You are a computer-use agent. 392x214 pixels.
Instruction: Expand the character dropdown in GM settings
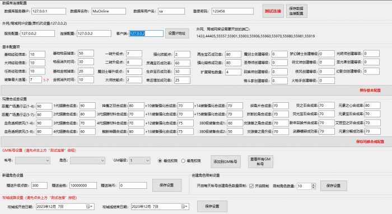pos(102,160)
